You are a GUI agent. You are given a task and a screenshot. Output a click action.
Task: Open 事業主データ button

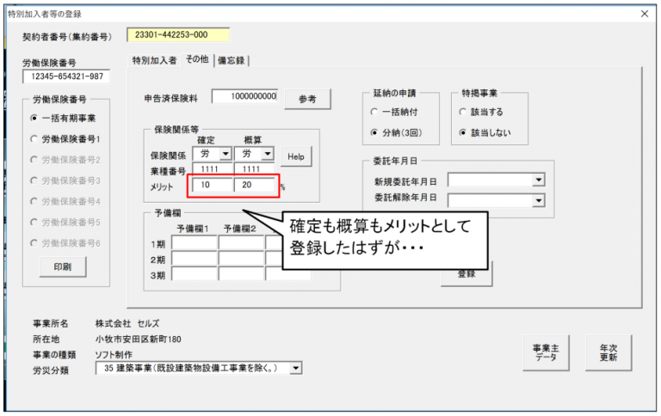tap(546, 353)
